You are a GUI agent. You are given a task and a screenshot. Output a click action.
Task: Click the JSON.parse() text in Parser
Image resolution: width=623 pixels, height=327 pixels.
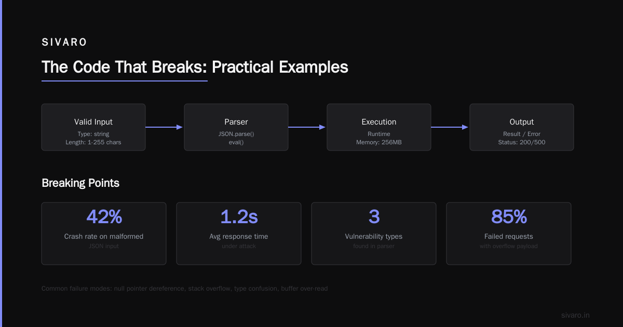236,134
